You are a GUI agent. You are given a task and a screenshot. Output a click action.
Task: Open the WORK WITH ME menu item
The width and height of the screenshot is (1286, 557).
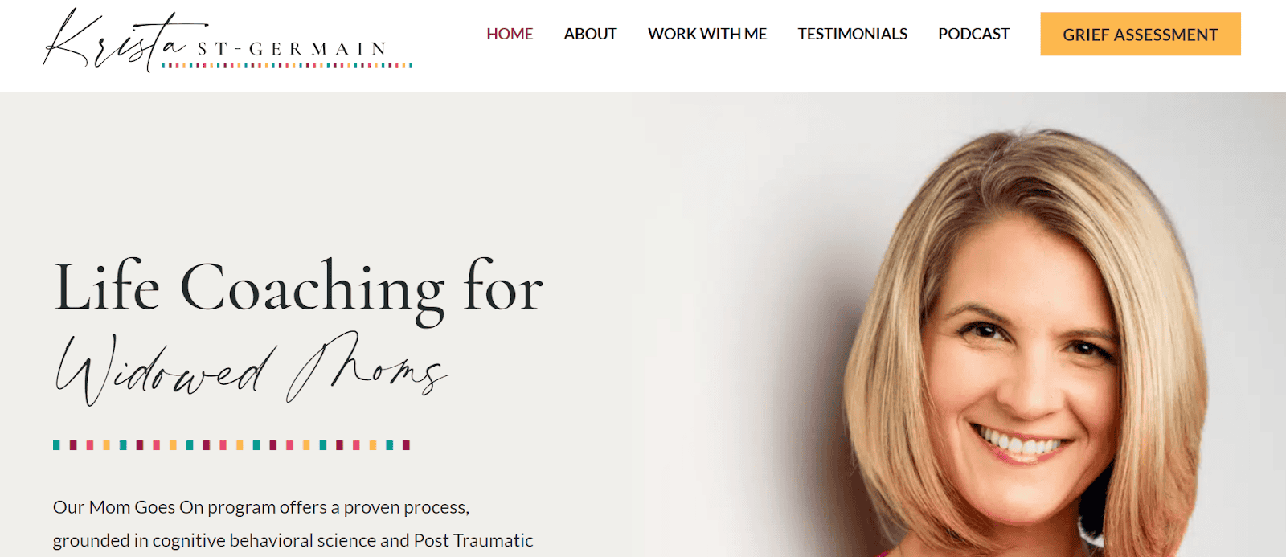pos(707,34)
